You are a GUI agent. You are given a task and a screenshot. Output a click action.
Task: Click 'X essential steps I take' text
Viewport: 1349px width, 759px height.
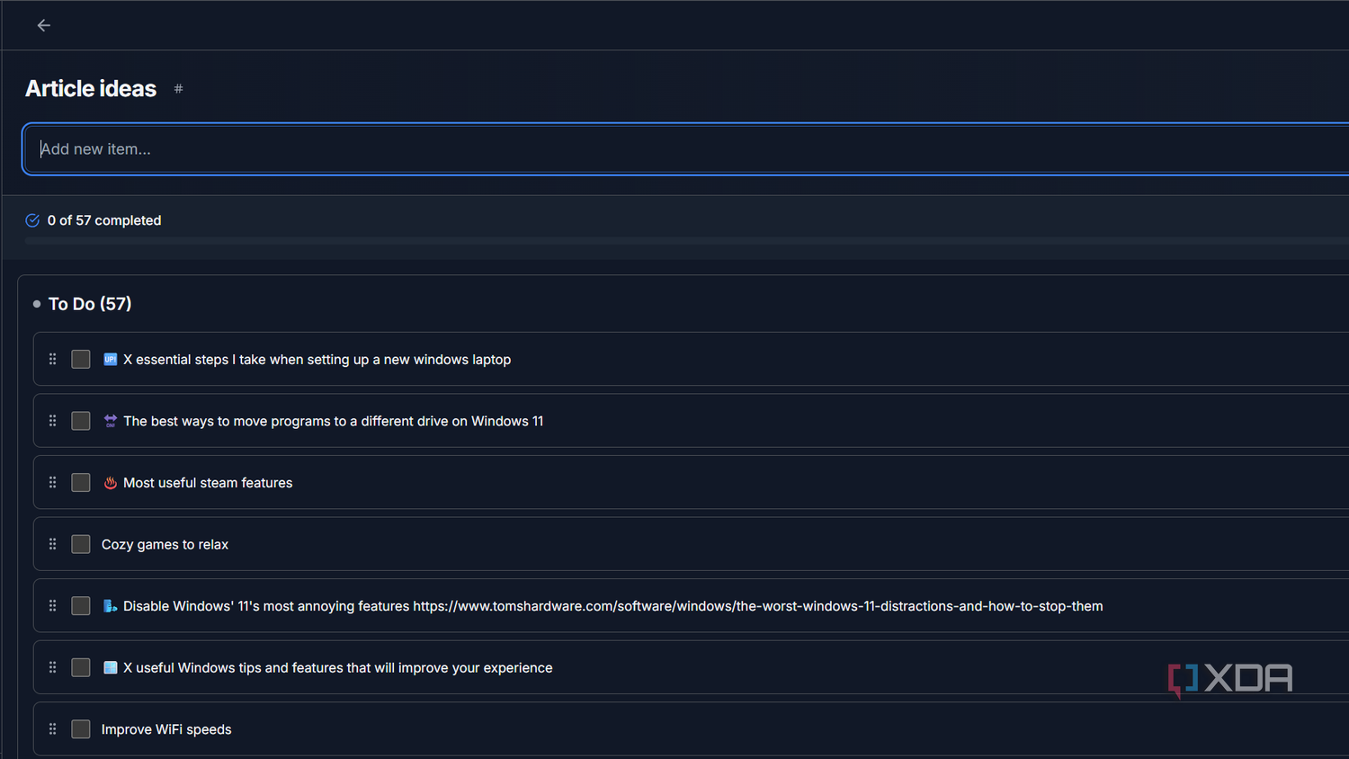pos(317,359)
